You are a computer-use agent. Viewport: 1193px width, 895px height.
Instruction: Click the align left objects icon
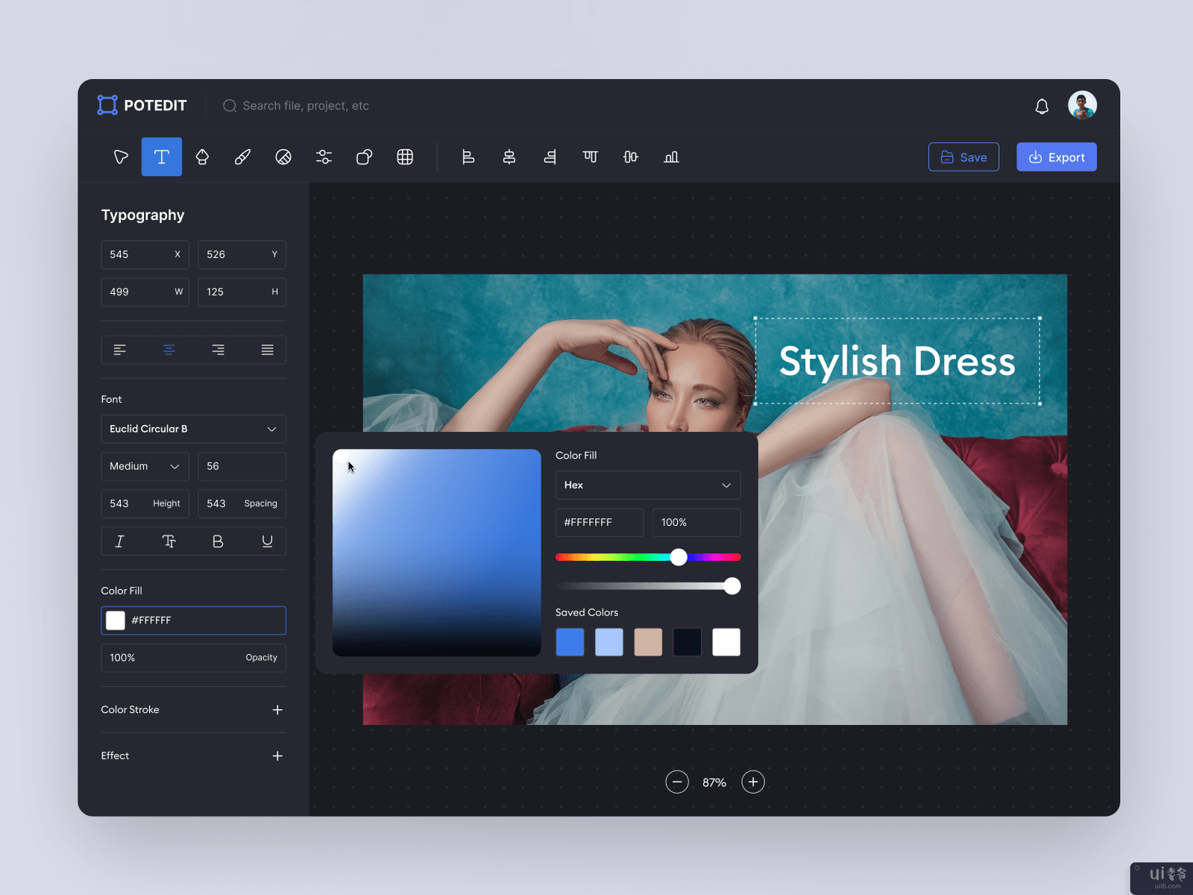click(x=468, y=157)
